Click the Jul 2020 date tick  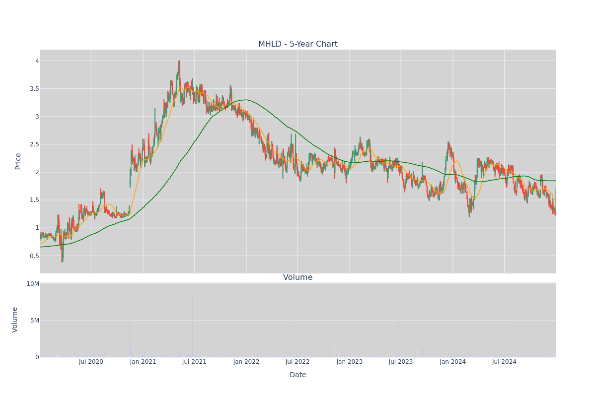pyautogui.click(x=91, y=362)
